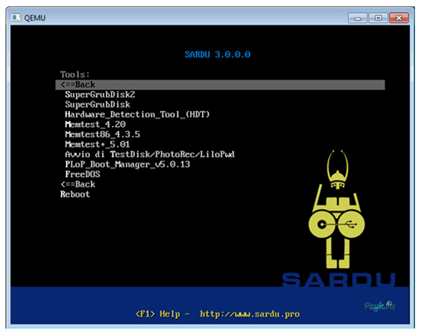Select Avvio di TestDisk/PhotoRec/LiloPwd
This screenshot has width=422, height=334.
(x=150, y=154)
